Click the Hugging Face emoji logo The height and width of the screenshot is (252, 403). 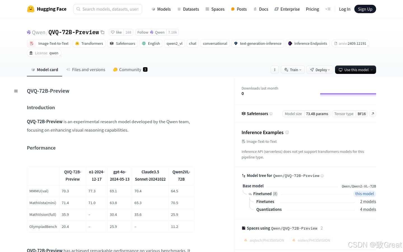31,9
